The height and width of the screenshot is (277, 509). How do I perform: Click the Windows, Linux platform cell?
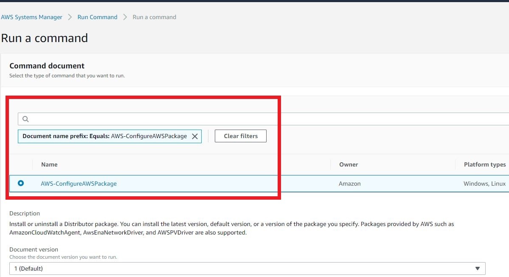pyautogui.click(x=484, y=184)
